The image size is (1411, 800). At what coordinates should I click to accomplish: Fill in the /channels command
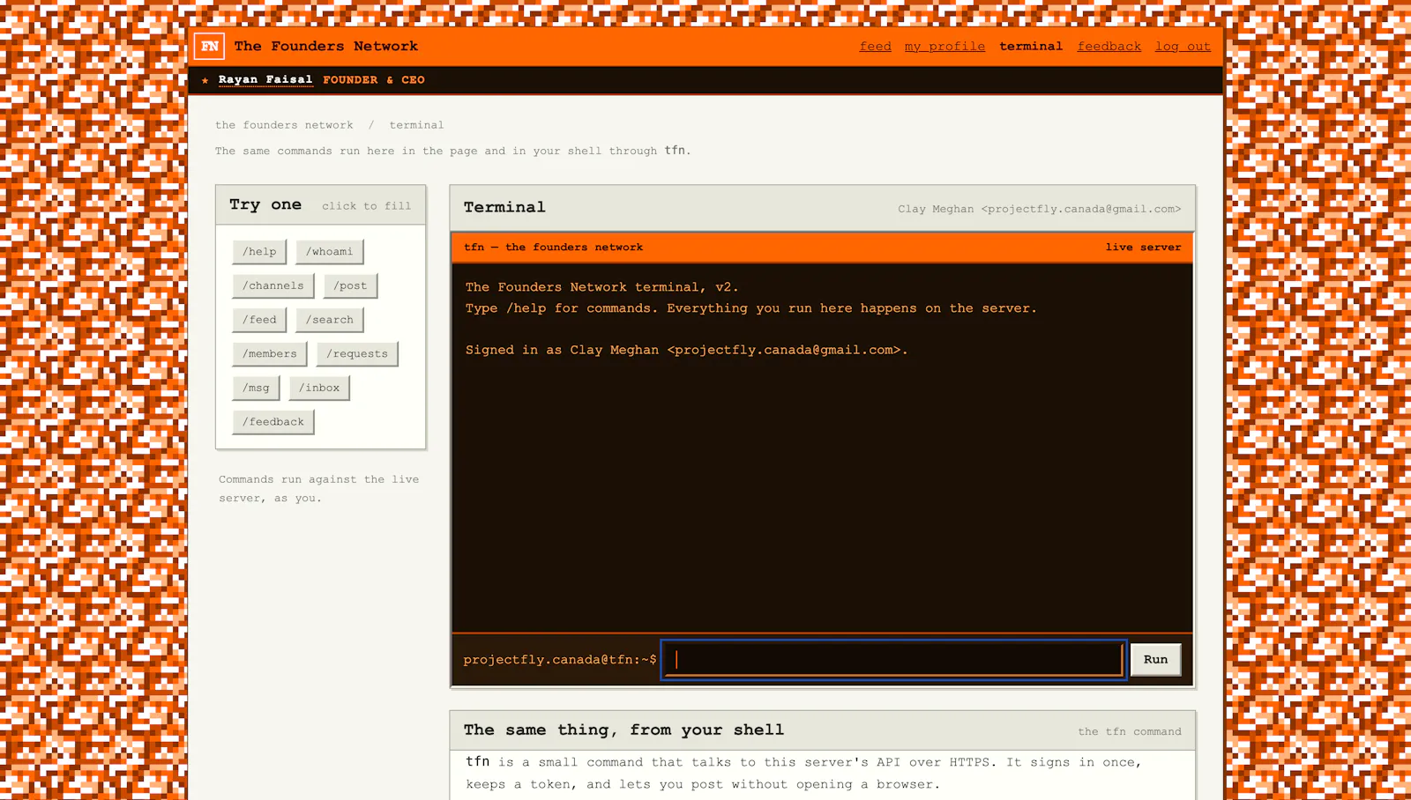point(273,285)
